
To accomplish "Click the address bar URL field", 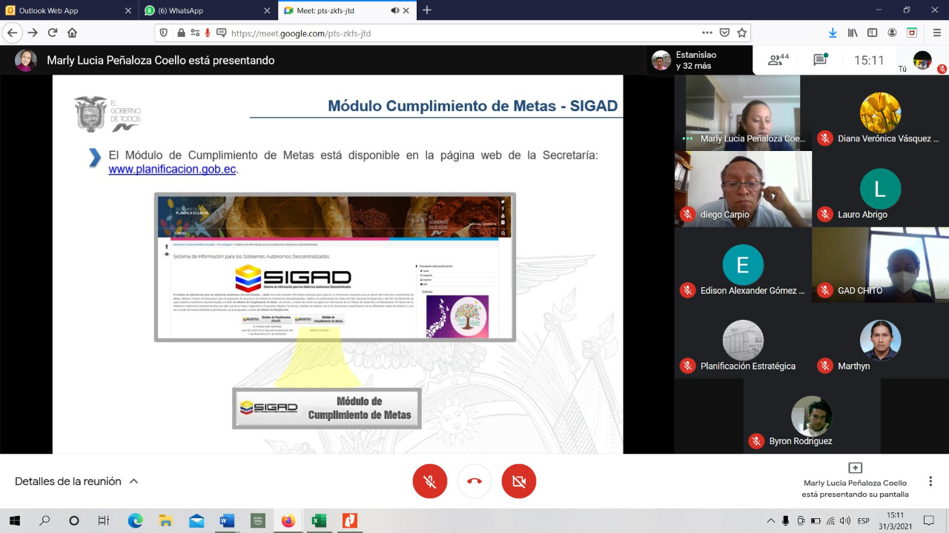I will [x=445, y=33].
